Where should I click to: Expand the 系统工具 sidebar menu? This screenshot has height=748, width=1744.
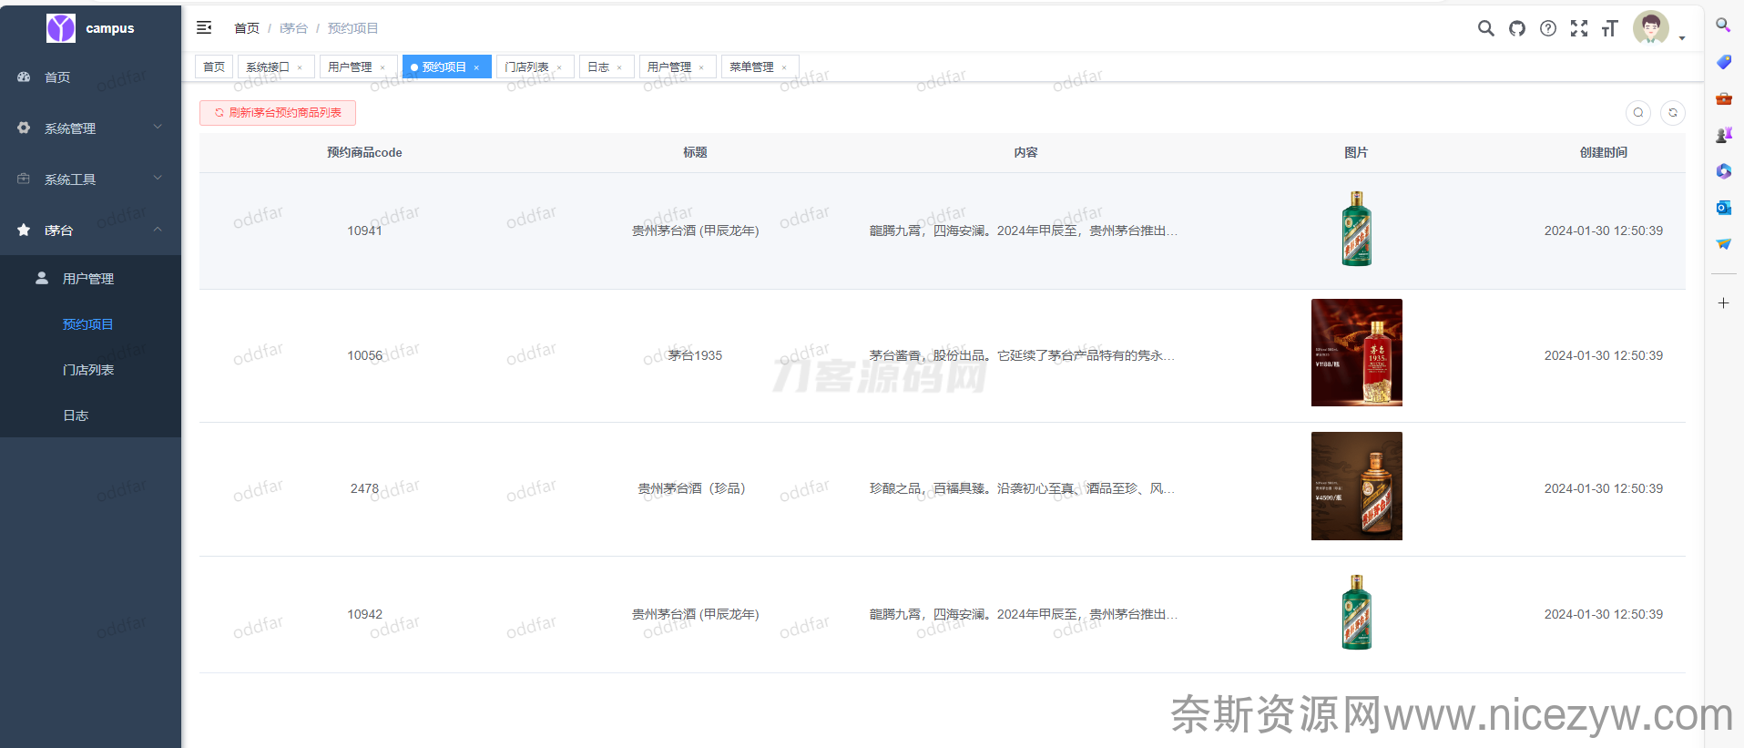pyautogui.click(x=90, y=179)
